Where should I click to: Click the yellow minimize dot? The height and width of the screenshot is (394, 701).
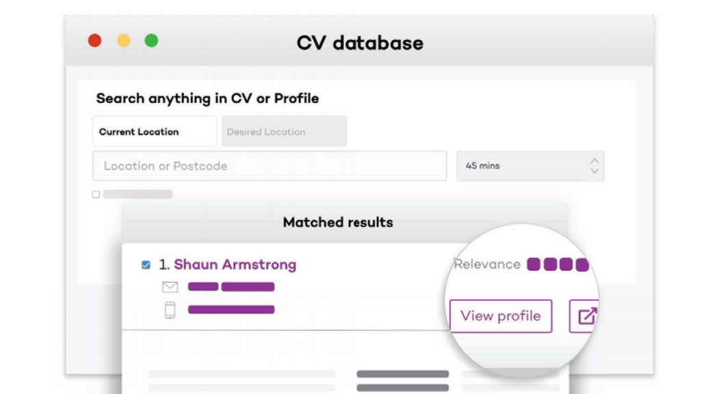click(123, 40)
